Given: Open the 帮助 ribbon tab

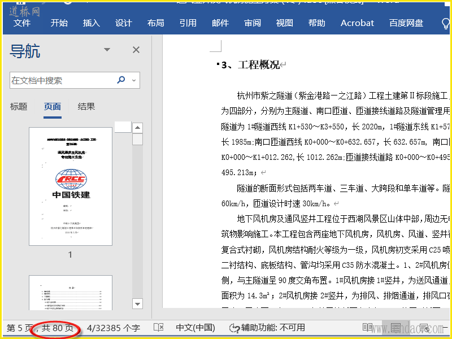Looking at the screenshot, I should pos(317,23).
